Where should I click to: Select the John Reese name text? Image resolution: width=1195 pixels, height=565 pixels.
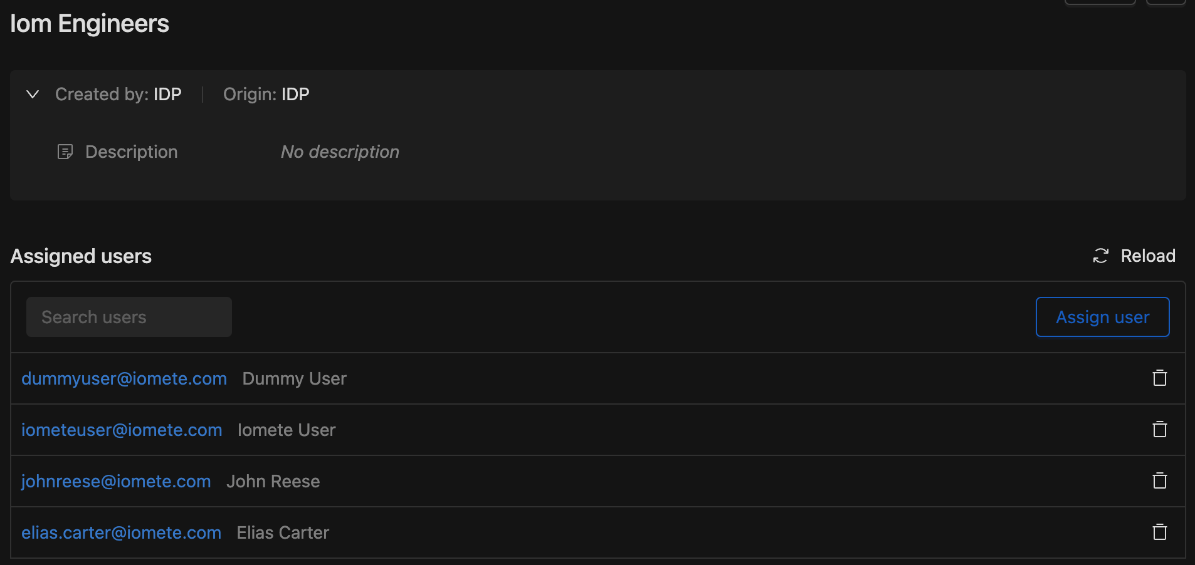point(273,481)
